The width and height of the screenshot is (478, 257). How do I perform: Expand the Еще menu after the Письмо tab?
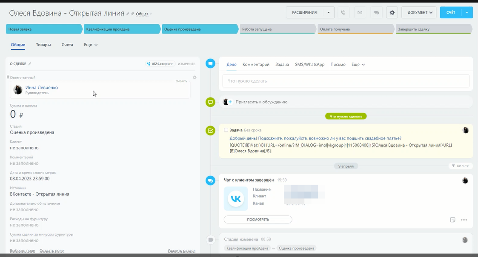coord(358,65)
